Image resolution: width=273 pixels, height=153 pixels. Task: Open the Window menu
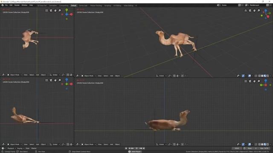coord(24,6)
